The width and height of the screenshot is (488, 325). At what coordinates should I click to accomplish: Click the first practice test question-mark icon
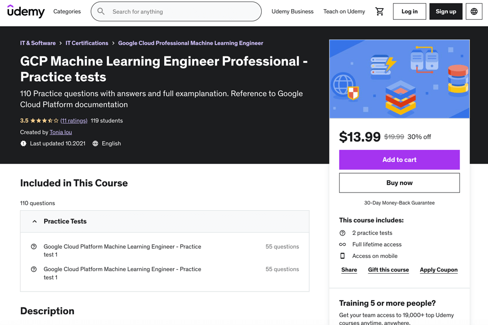tap(34, 247)
